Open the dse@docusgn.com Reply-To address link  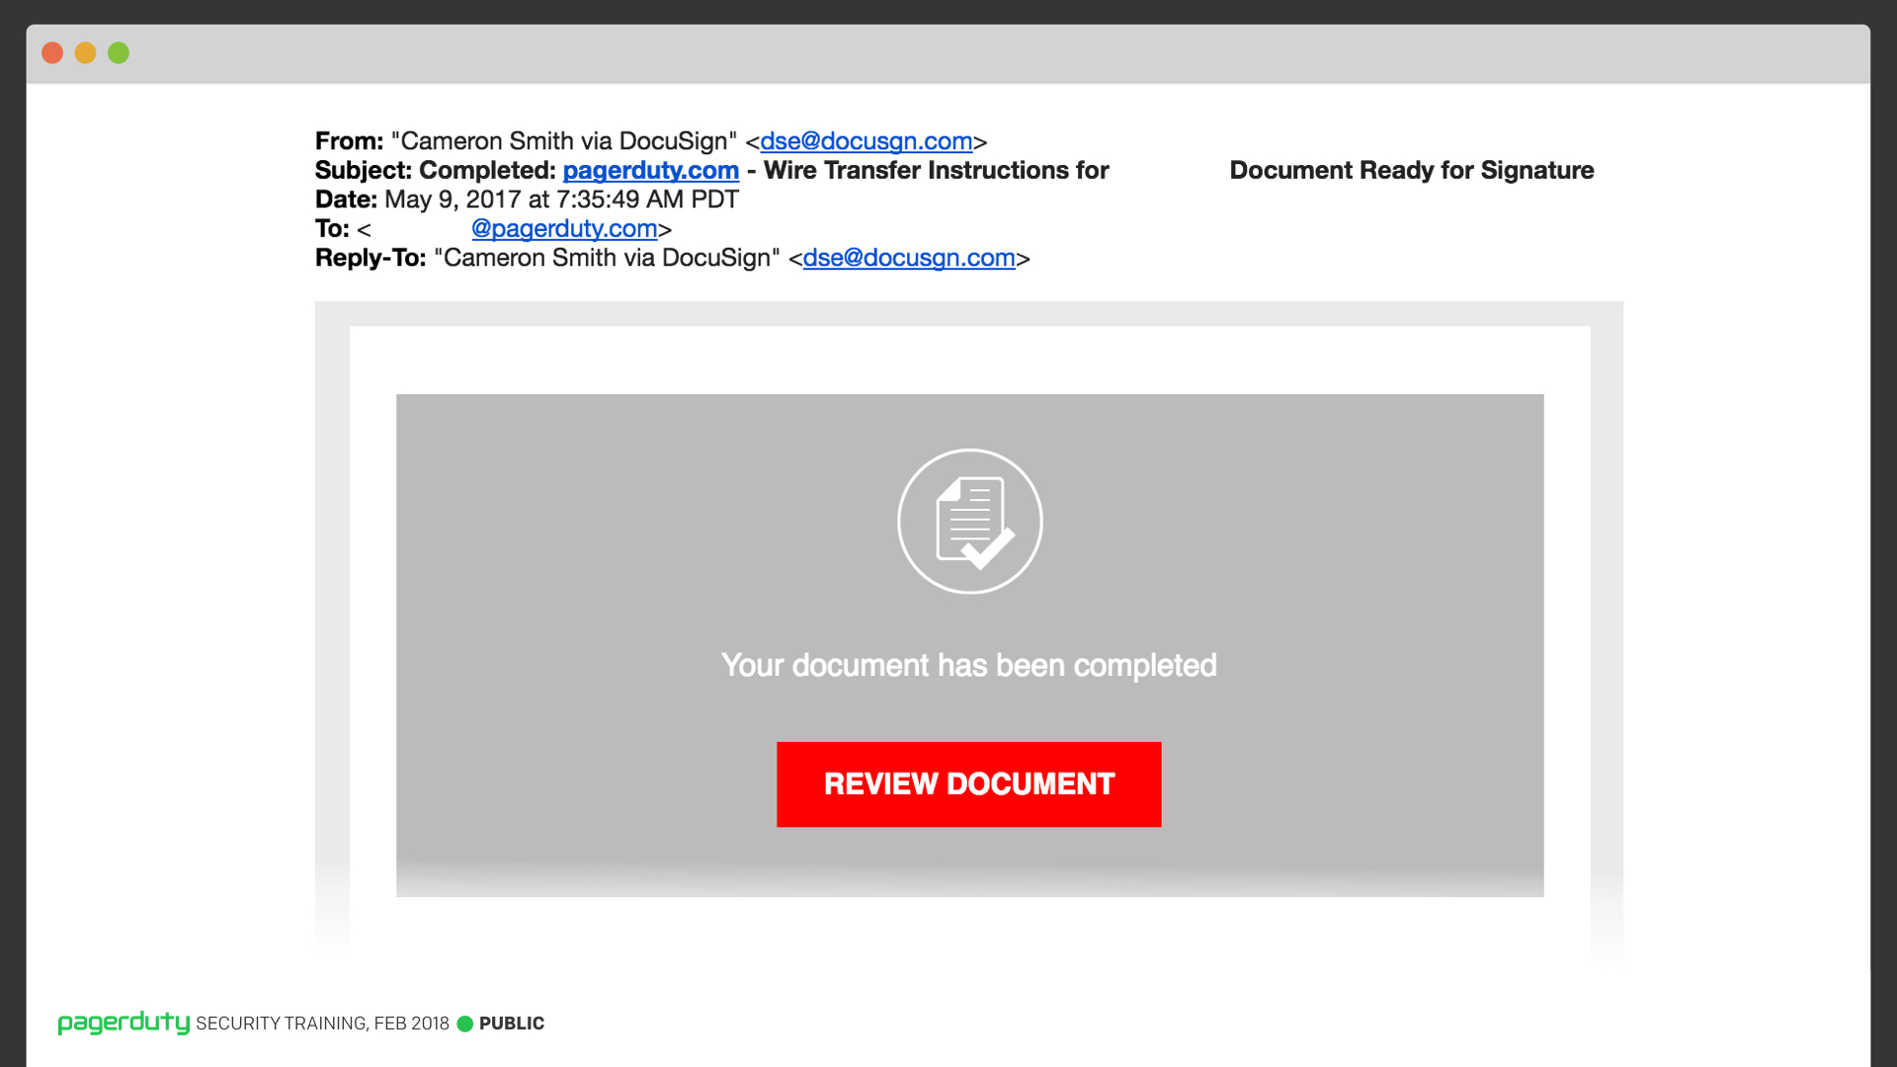tap(909, 258)
